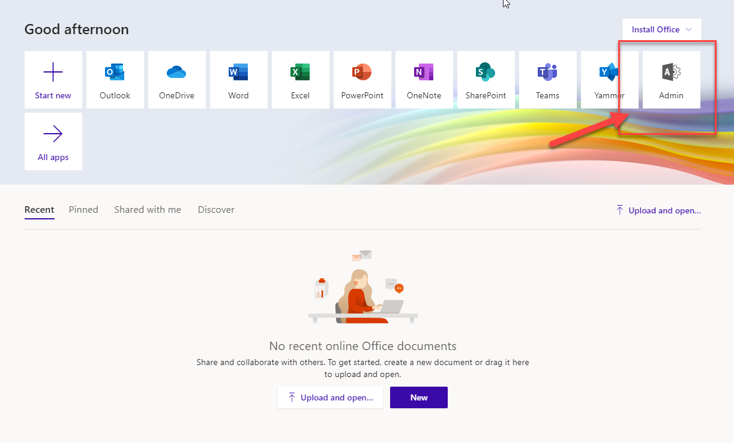Show All apps with arrow tile
734x443 pixels.
pyautogui.click(x=53, y=141)
